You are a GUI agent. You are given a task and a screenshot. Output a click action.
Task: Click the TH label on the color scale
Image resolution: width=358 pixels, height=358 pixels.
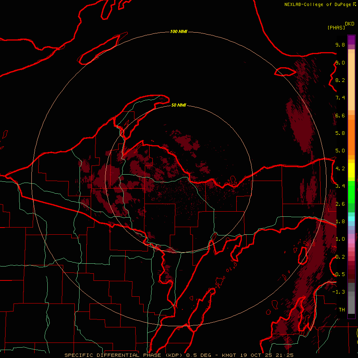(342, 310)
